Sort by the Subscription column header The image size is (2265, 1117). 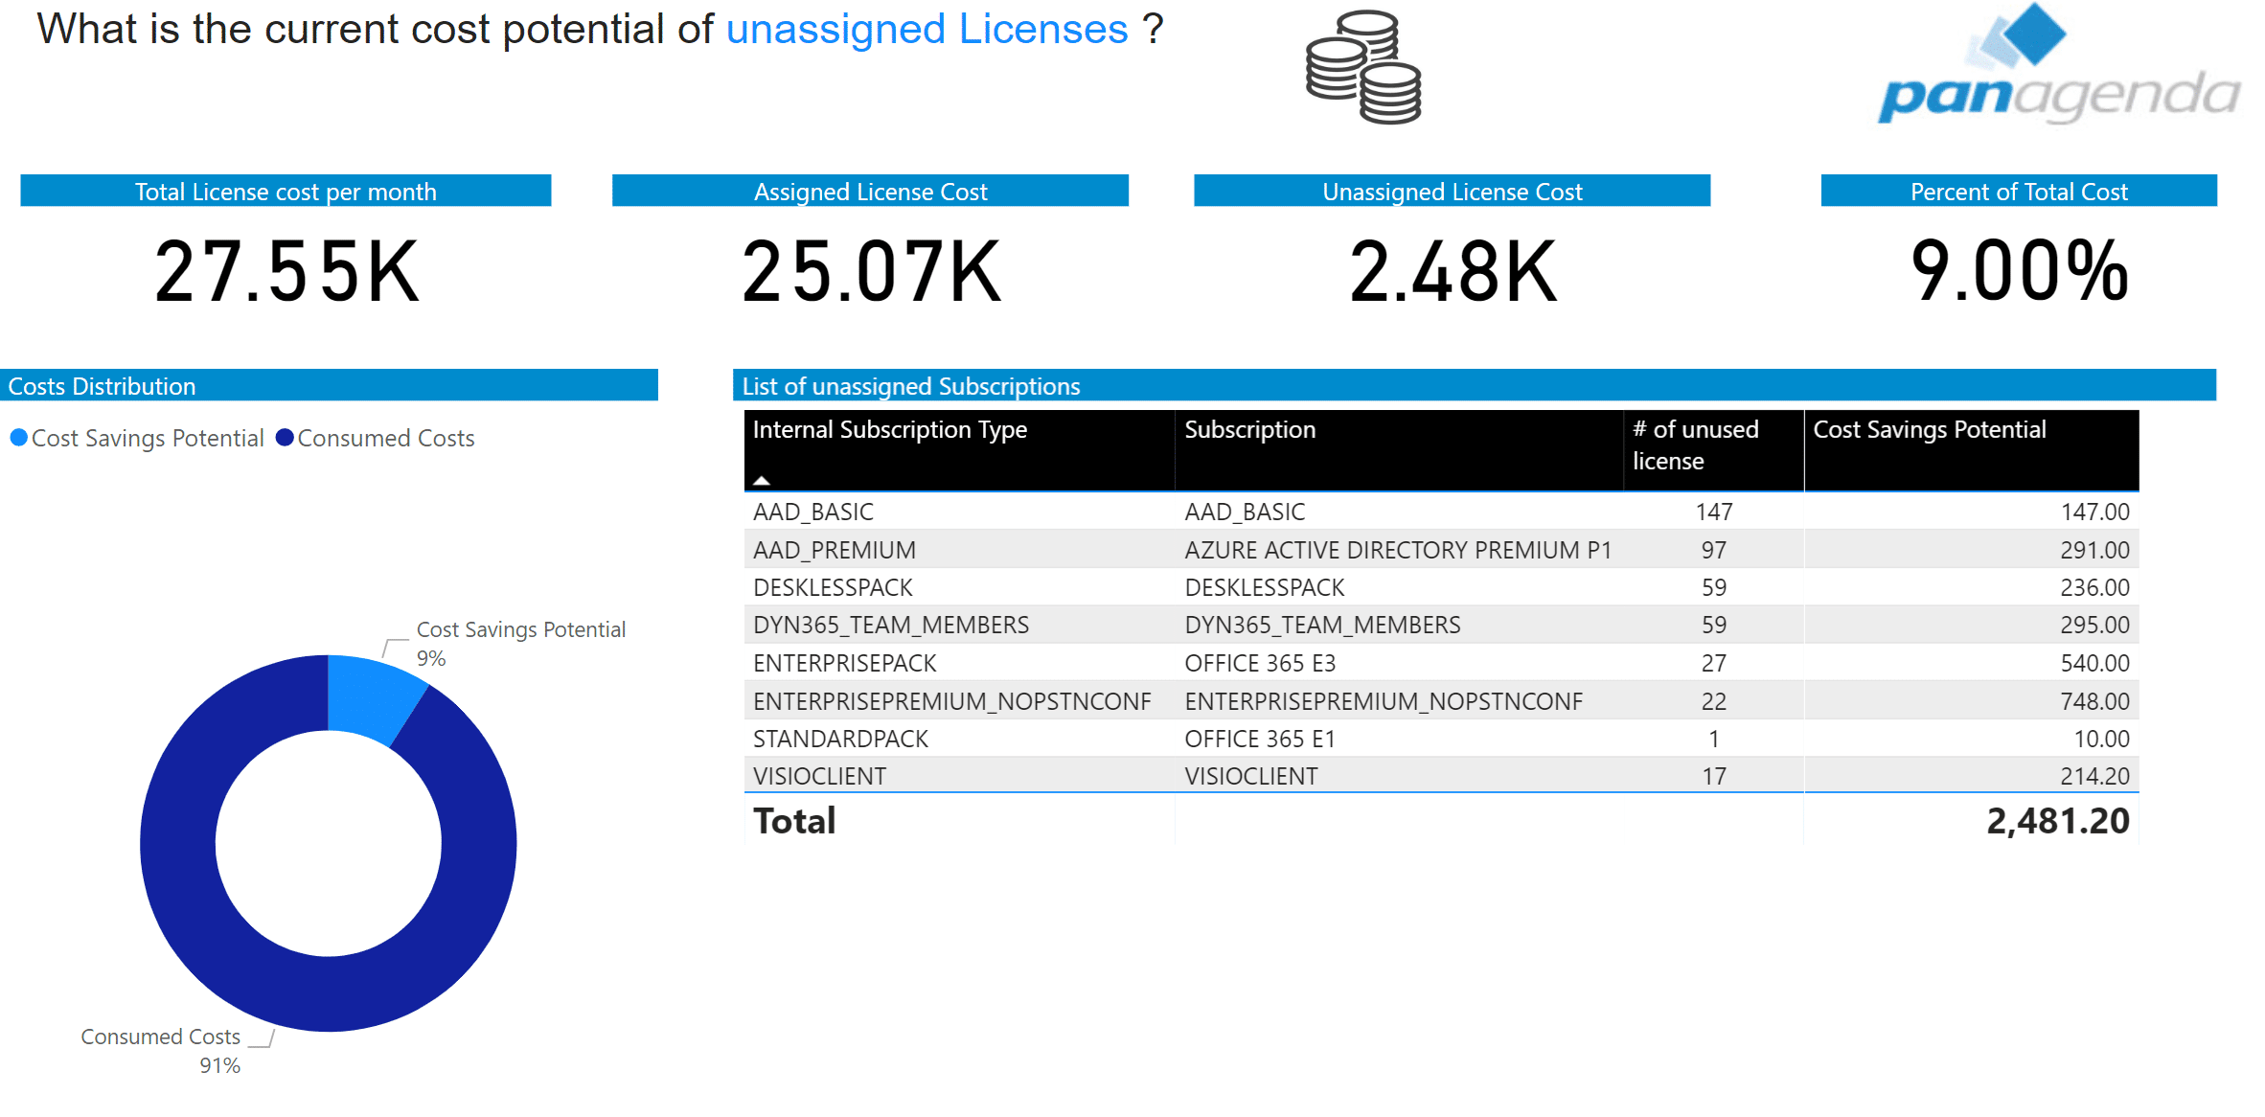click(1249, 430)
